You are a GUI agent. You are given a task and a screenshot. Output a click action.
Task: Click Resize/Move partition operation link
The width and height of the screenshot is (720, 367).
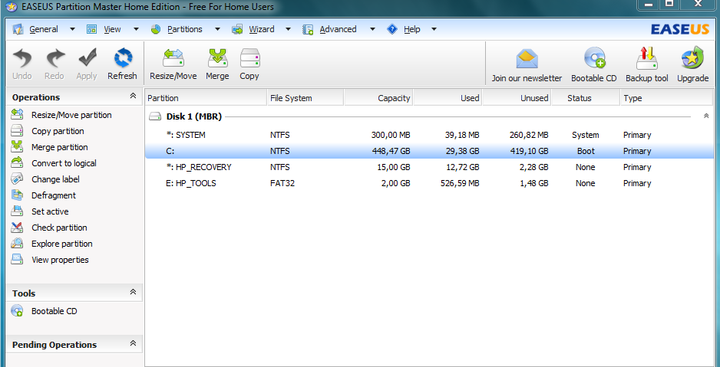click(71, 115)
